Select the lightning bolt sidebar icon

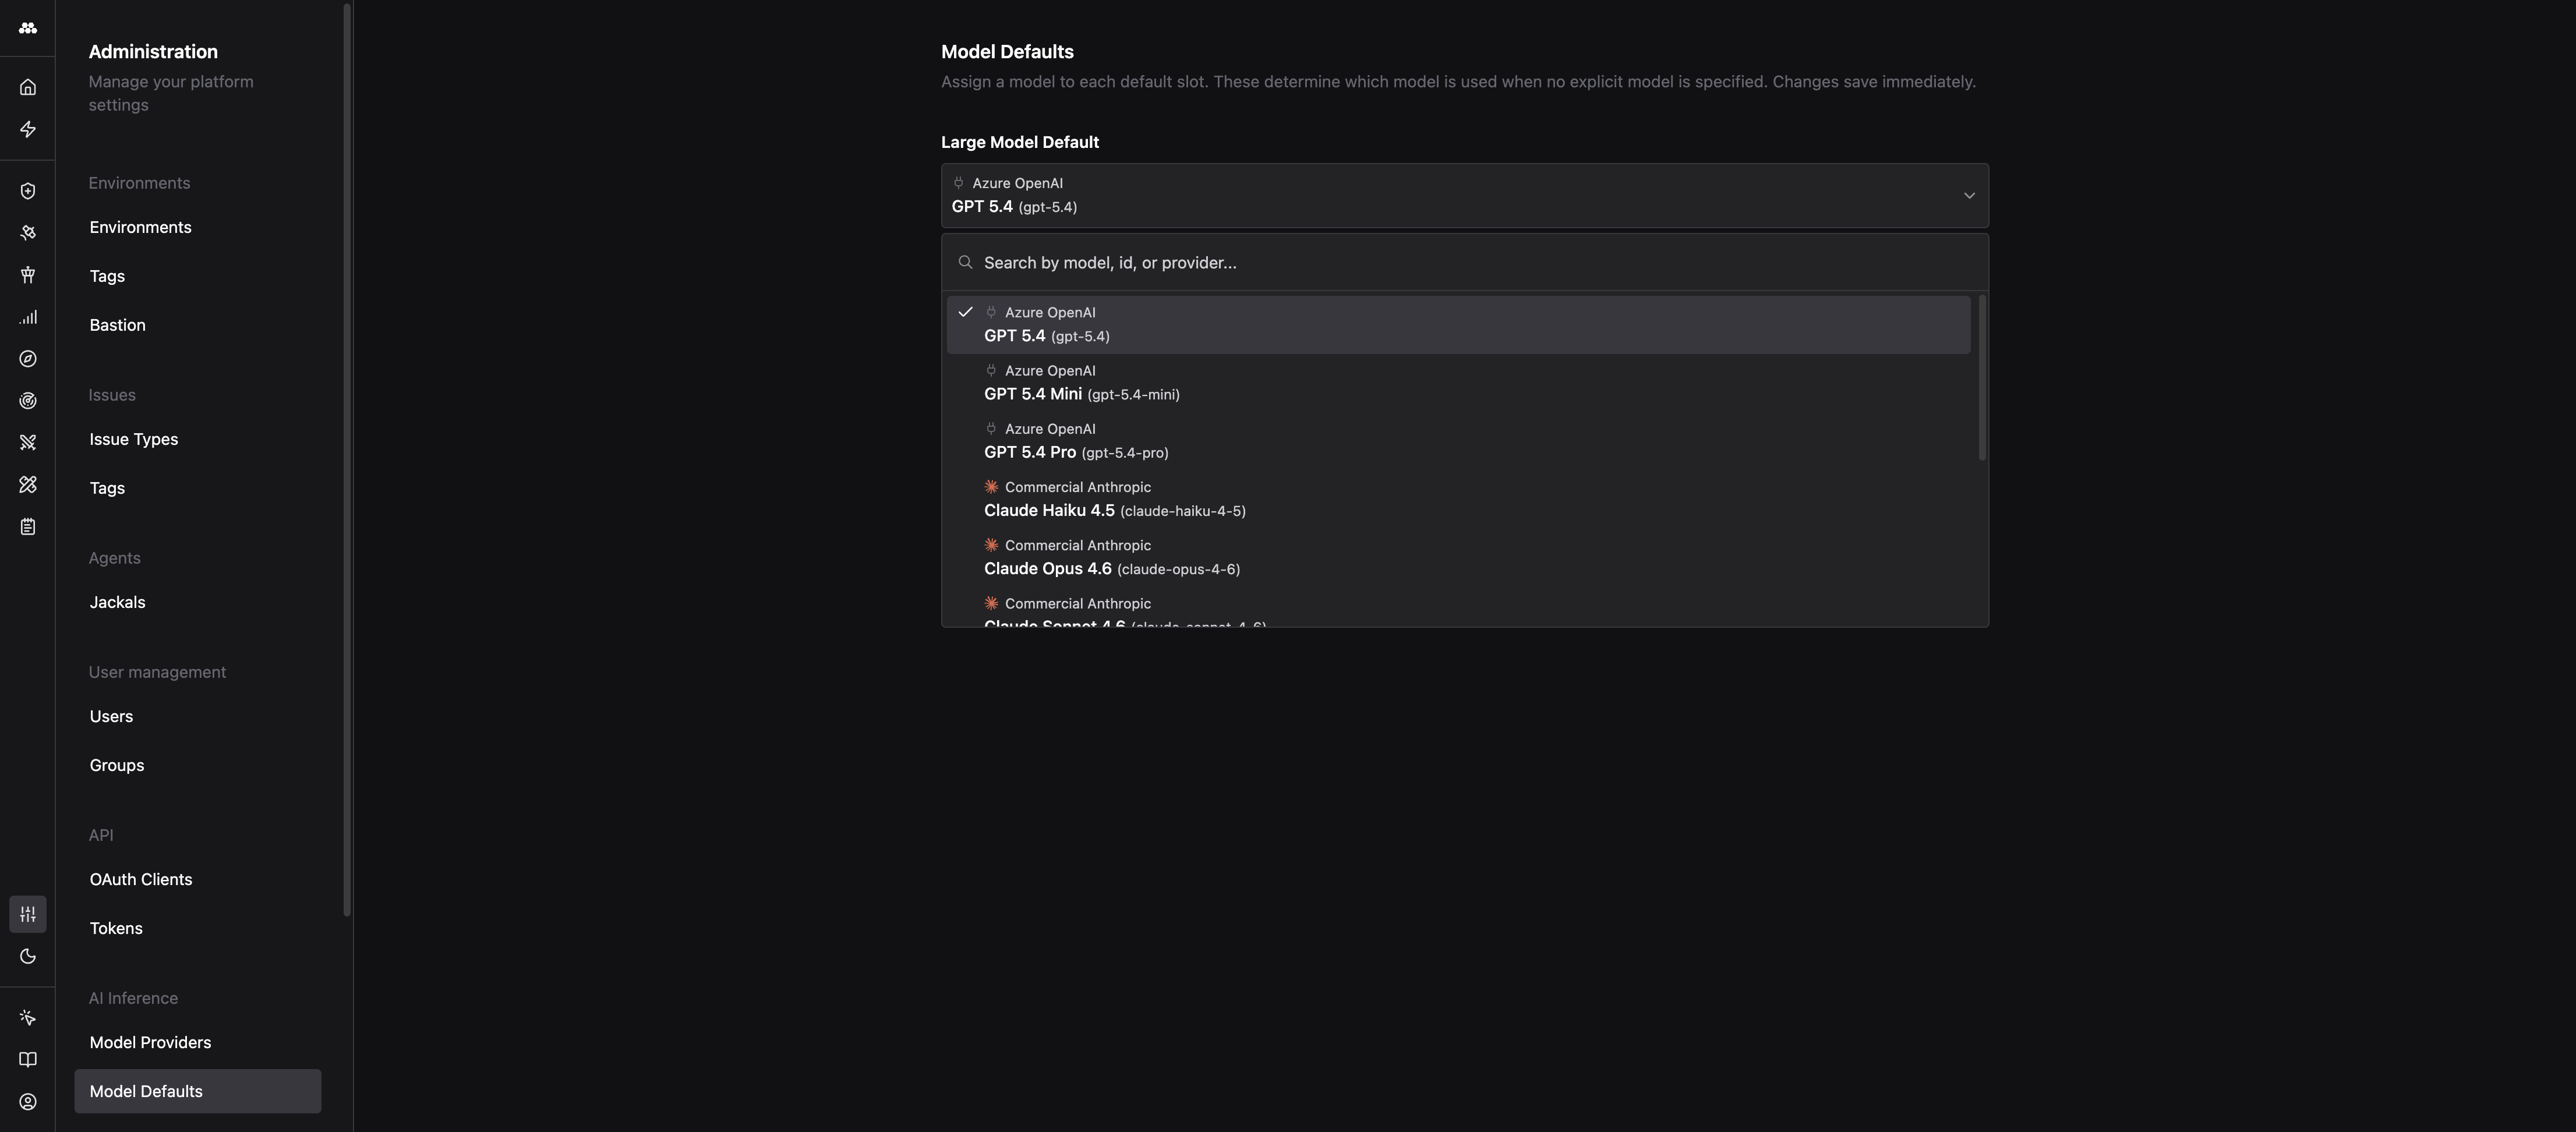[x=28, y=129]
